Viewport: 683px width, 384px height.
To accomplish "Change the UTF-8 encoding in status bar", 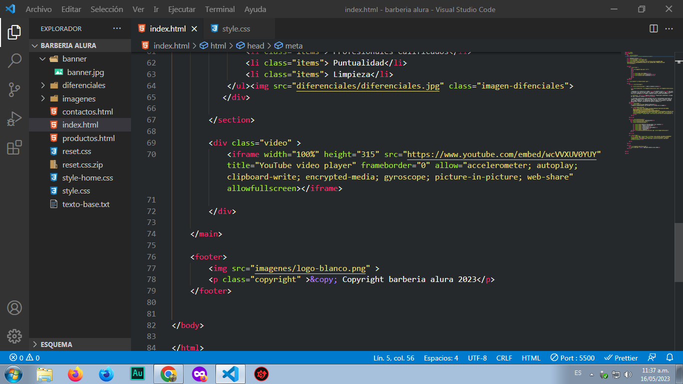I will coord(477,358).
